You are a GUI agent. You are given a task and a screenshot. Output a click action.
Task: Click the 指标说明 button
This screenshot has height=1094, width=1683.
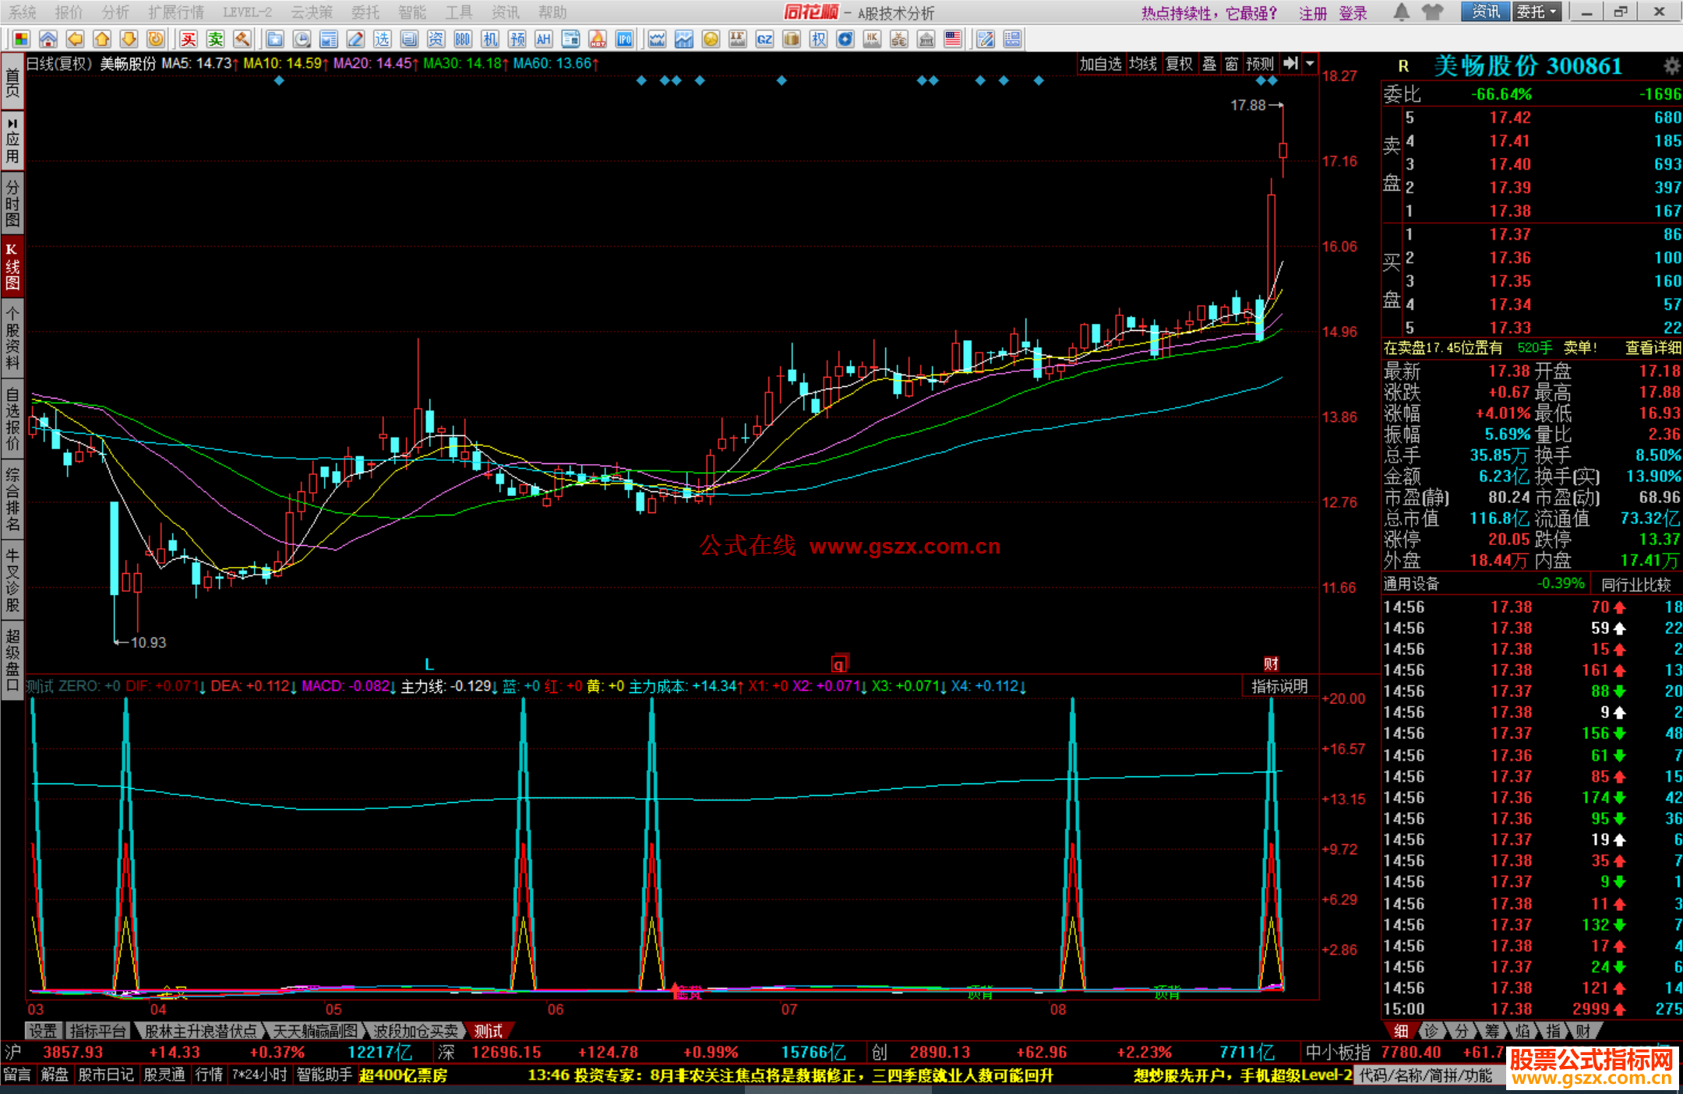pos(1279,686)
